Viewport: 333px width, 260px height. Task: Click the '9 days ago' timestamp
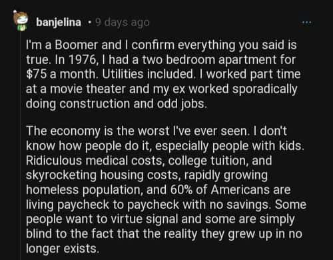123,23
